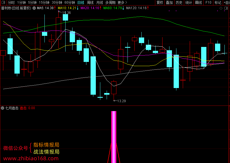230x163 pixels.
Task: Click the 统计 statistics button
Action: 189,2
